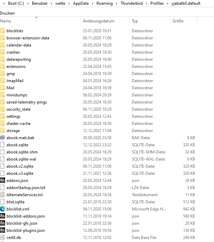Navigate to Benutzer breadcrumb

[x=40, y=3]
